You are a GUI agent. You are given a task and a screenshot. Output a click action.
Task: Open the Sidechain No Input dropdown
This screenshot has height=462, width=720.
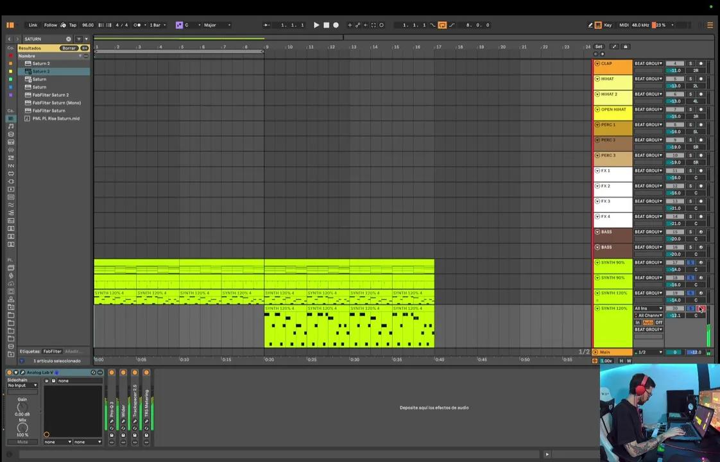click(x=22, y=385)
